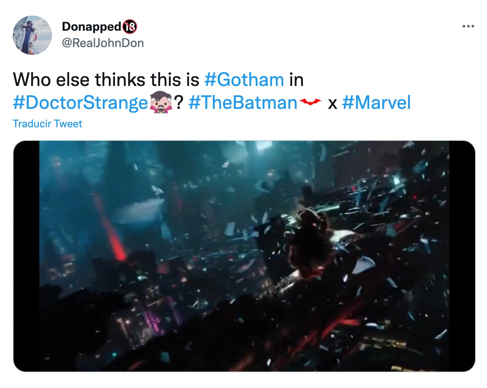This screenshot has width=487, height=388.
Task: Click the no-under-18 badge beside Donapped
Action: click(x=129, y=27)
